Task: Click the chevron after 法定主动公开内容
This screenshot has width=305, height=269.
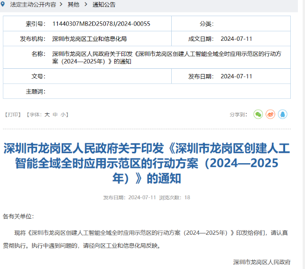Action: (x=61, y=5)
